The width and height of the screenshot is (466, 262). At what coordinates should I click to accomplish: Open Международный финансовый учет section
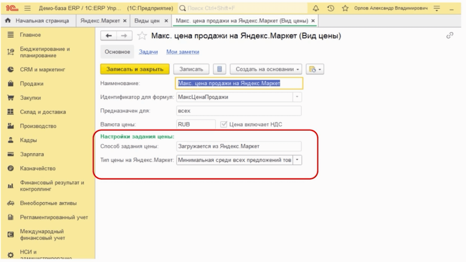coord(48,235)
